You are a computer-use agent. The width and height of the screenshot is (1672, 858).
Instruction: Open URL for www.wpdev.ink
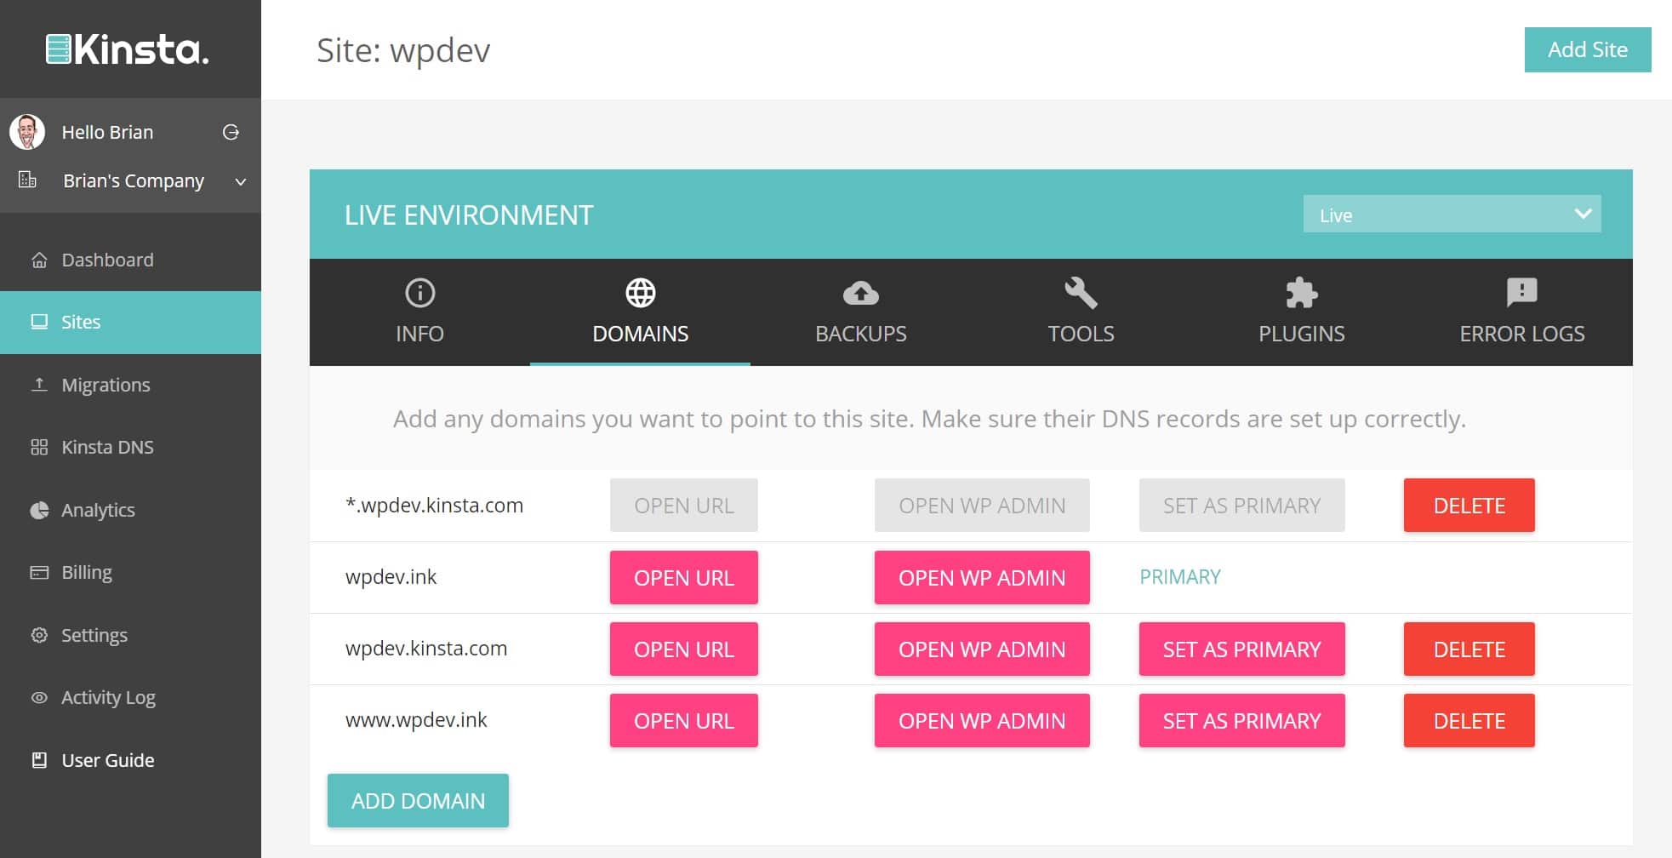[x=683, y=720]
